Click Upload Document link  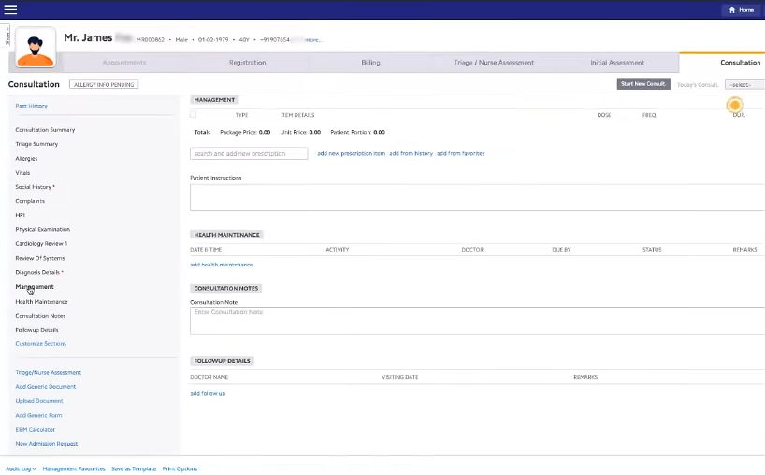[x=39, y=401]
